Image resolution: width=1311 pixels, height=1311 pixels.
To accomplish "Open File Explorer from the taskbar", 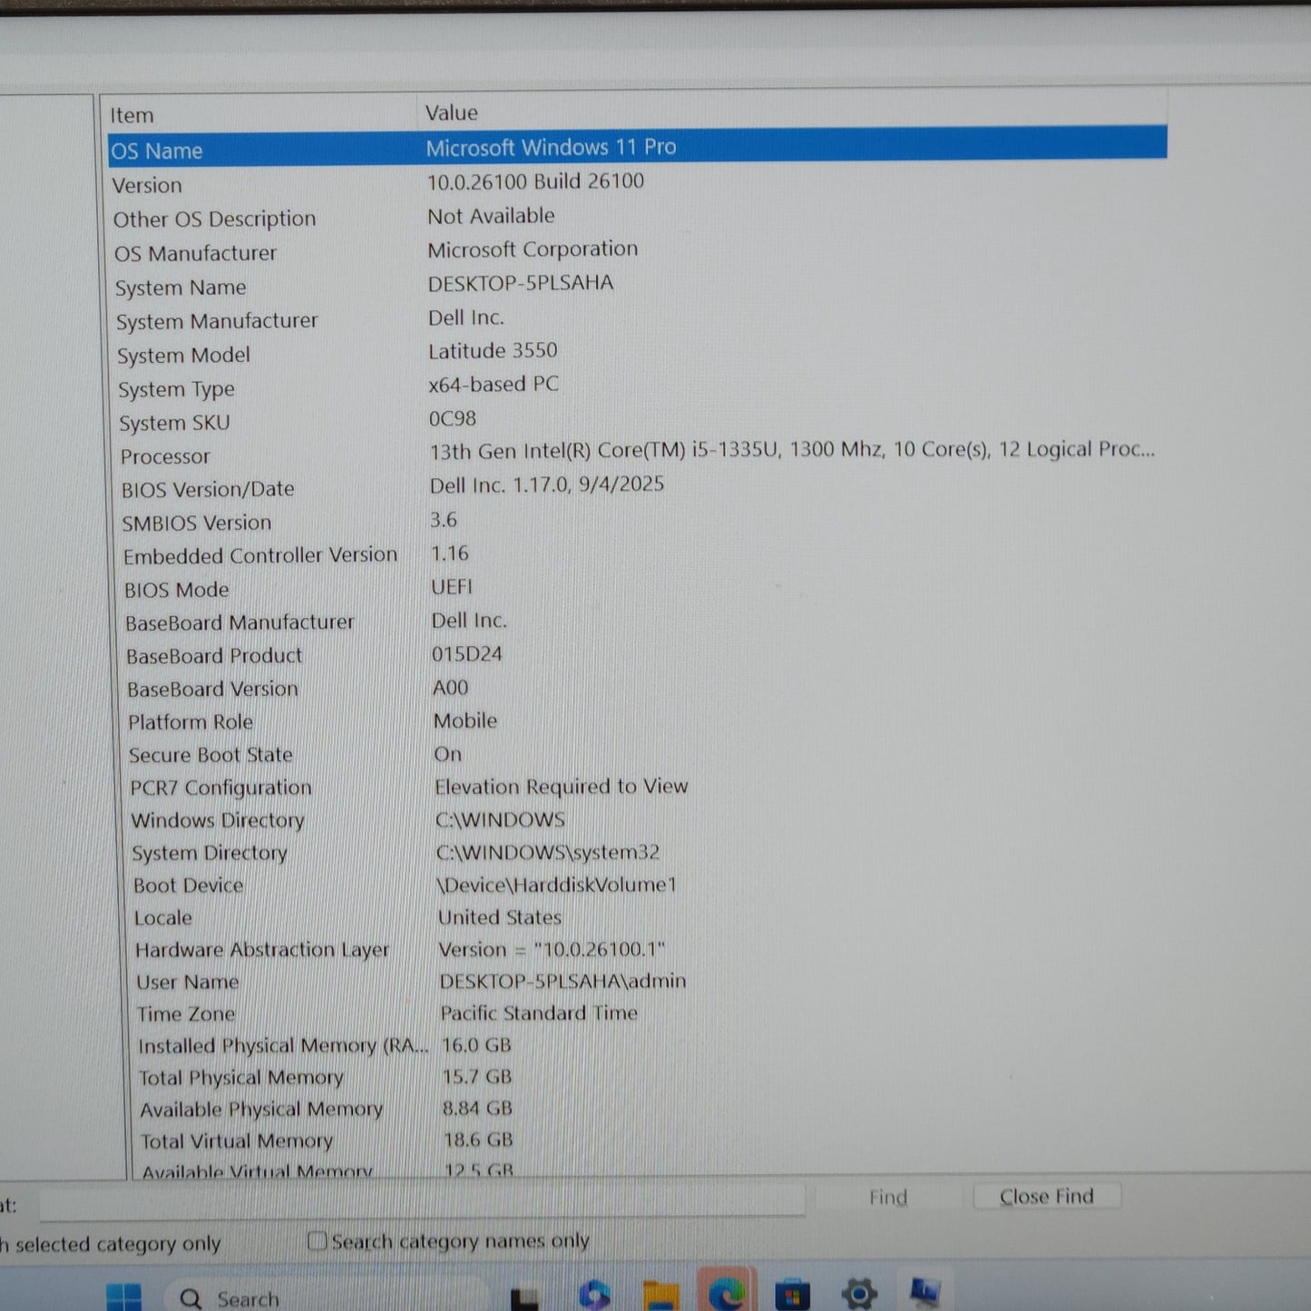I will (660, 1296).
